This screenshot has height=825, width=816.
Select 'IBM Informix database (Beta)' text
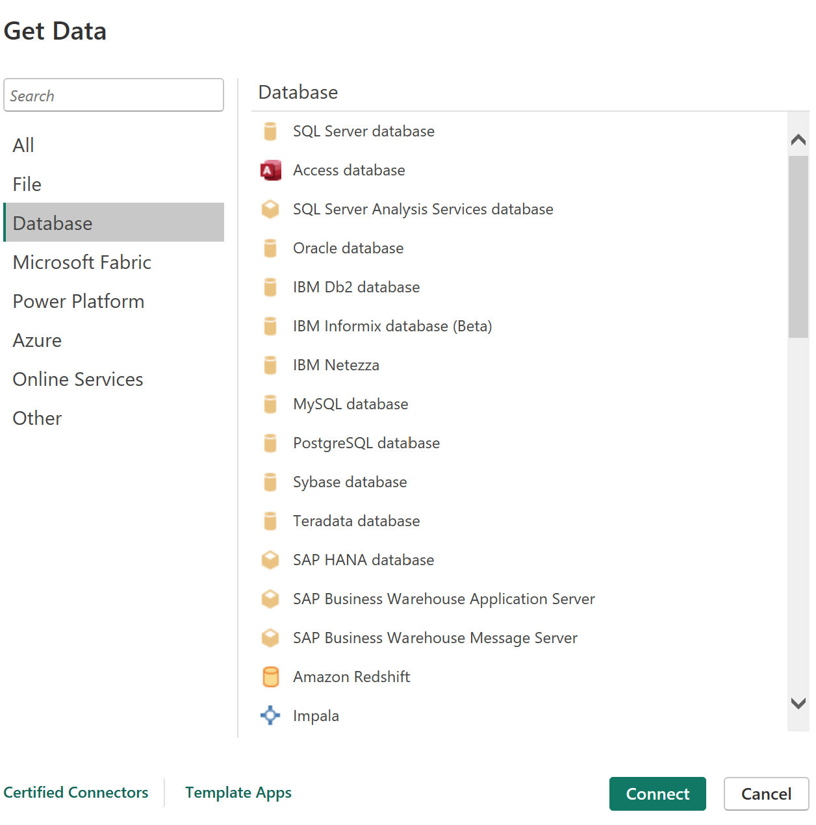click(392, 326)
